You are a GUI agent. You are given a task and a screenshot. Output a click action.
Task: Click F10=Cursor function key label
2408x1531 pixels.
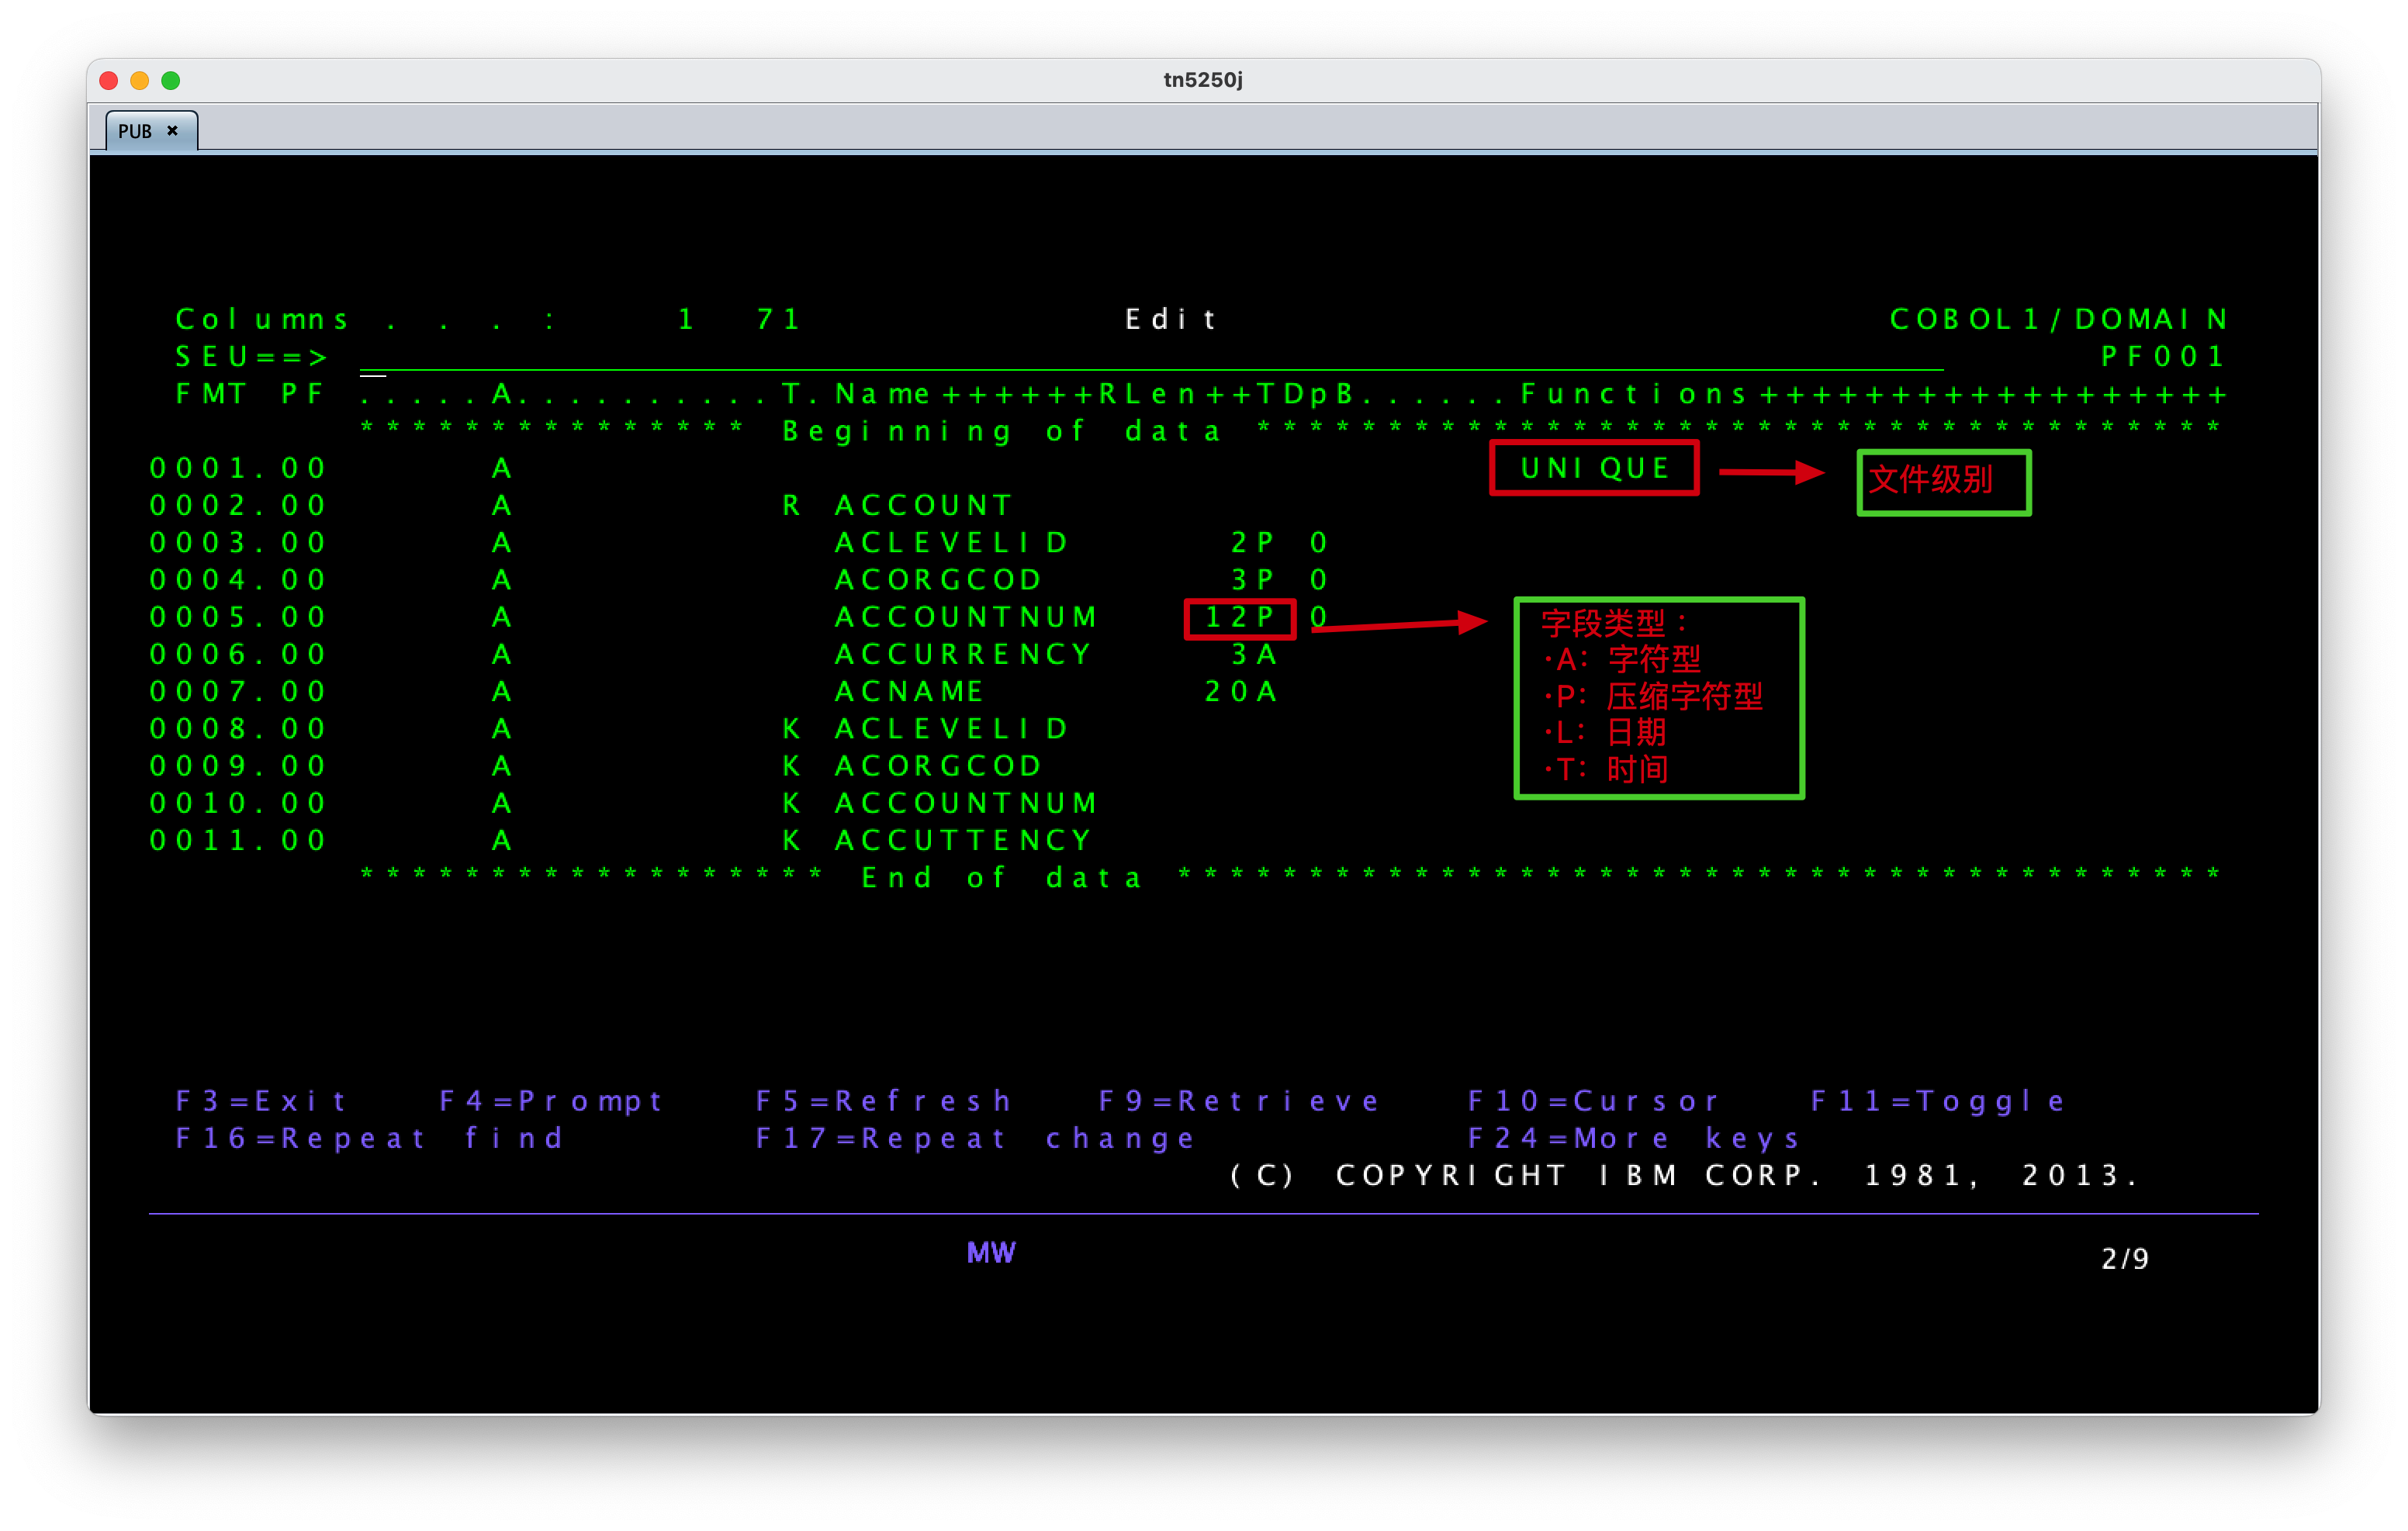tap(1593, 1101)
